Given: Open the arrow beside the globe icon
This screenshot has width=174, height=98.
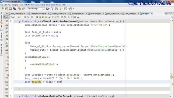Looking at the screenshot, I should click(49, 9).
